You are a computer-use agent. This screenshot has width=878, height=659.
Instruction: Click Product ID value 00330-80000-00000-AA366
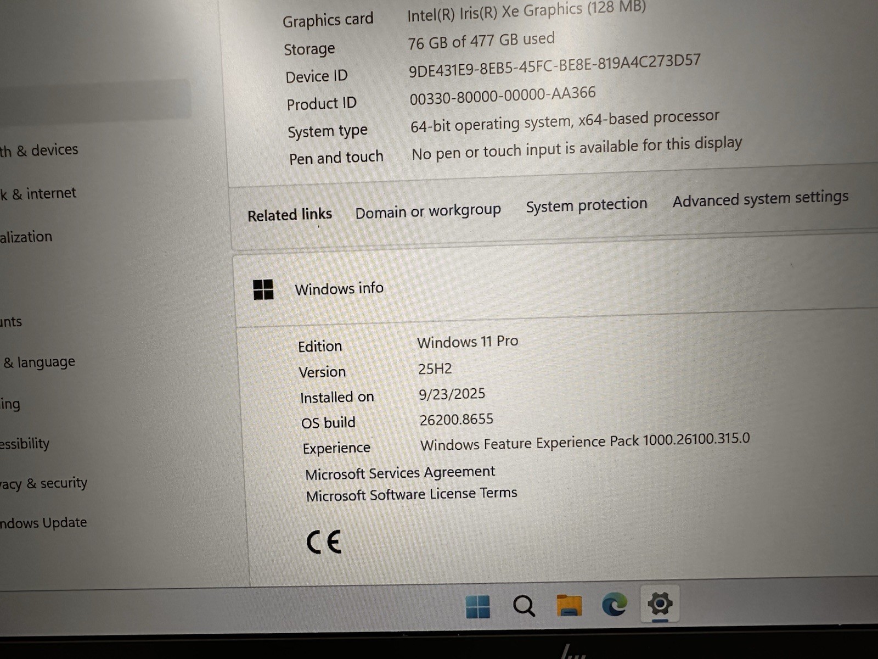pyautogui.click(x=503, y=96)
